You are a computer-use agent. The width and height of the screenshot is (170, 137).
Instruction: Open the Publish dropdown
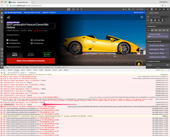point(140,9)
